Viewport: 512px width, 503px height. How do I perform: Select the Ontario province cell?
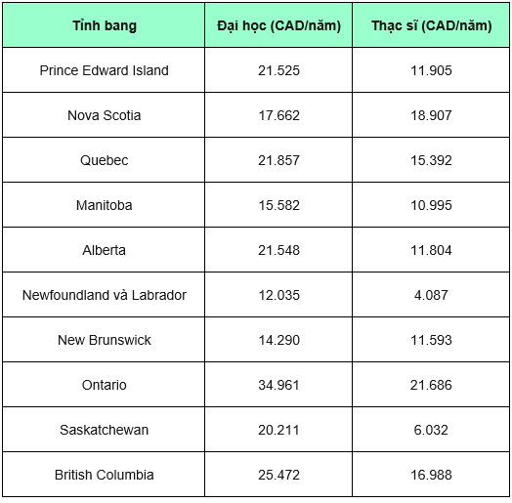(x=104, y=385)
